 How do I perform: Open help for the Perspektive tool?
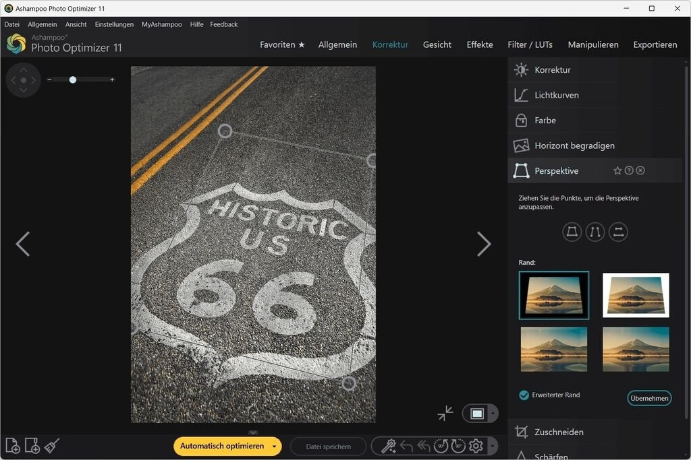pyautogui.click(x=629, y=171)
